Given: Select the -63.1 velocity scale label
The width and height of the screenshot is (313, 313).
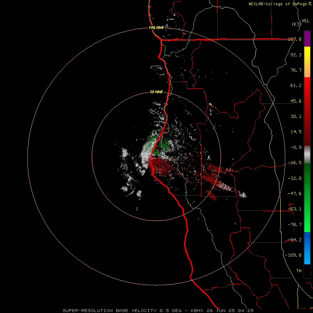Looking at the screenshot, I should click(295, 209).
